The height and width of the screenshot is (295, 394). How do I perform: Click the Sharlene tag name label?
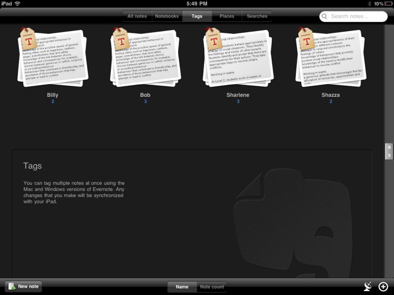click(238, 95)
